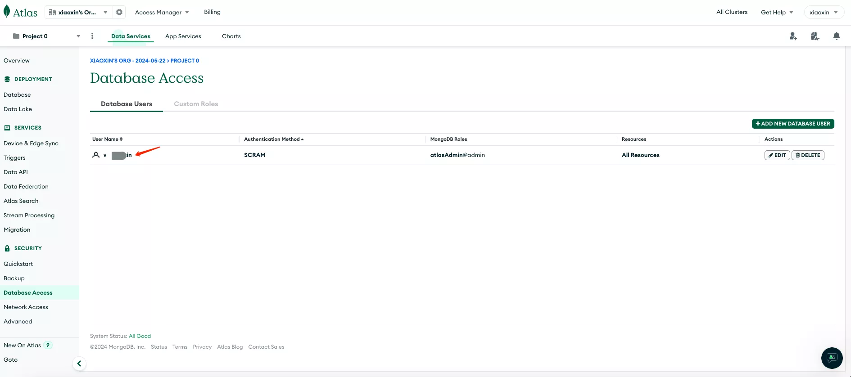
Task: Sort by Authentication Method column
Action: point(274,139)
